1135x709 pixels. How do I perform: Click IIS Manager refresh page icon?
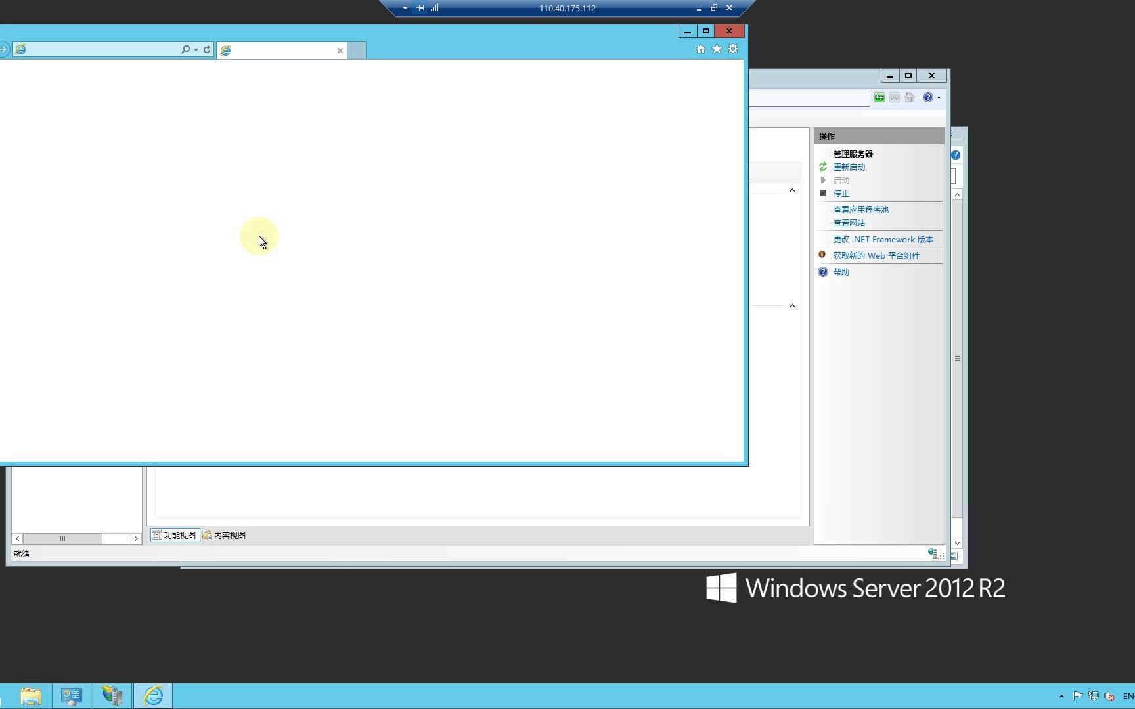(x=879, y=98)
